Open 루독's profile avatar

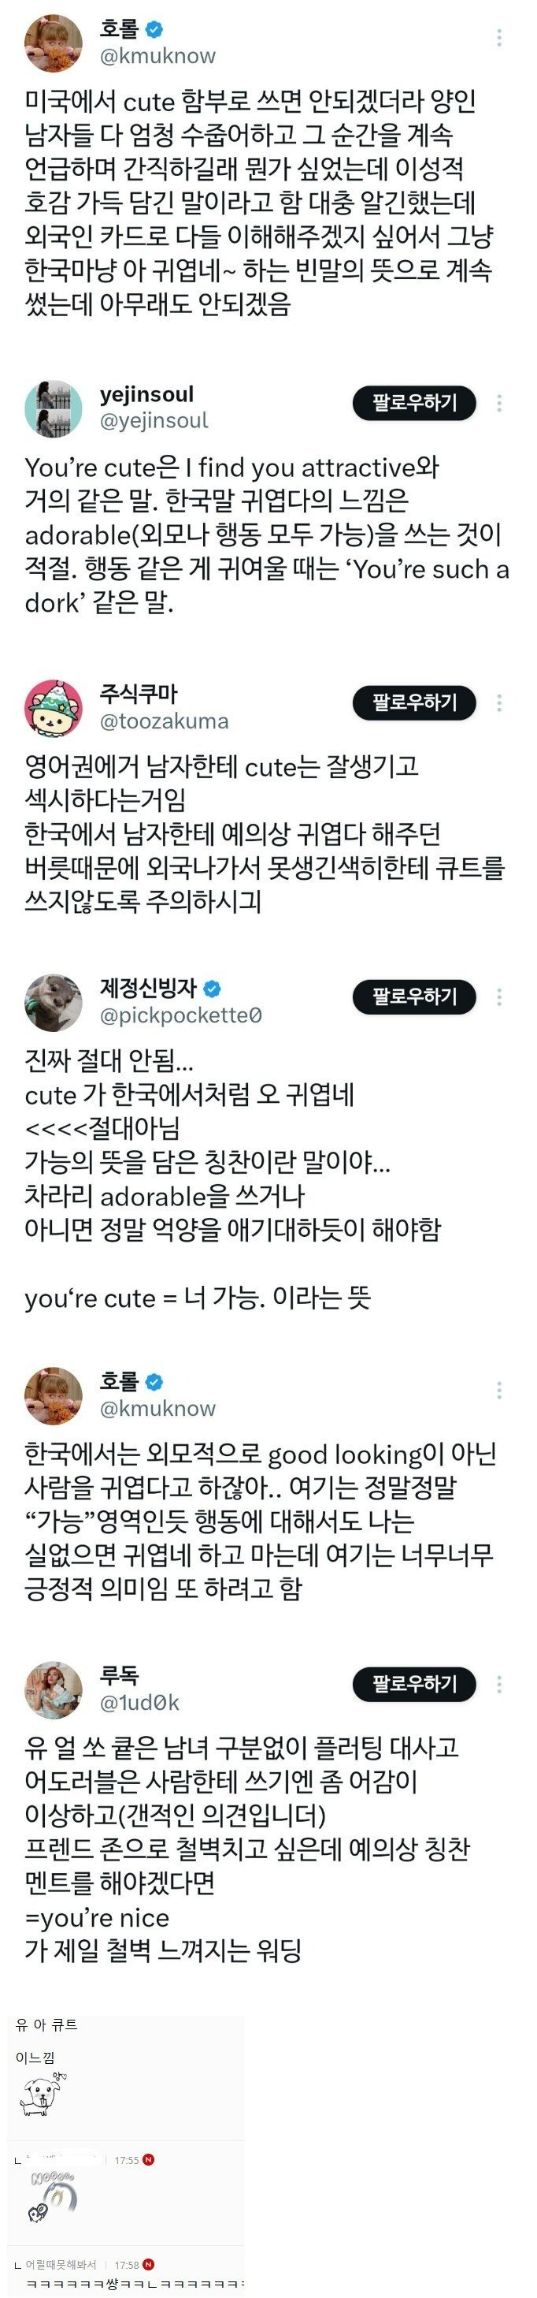pos(54,1689)
